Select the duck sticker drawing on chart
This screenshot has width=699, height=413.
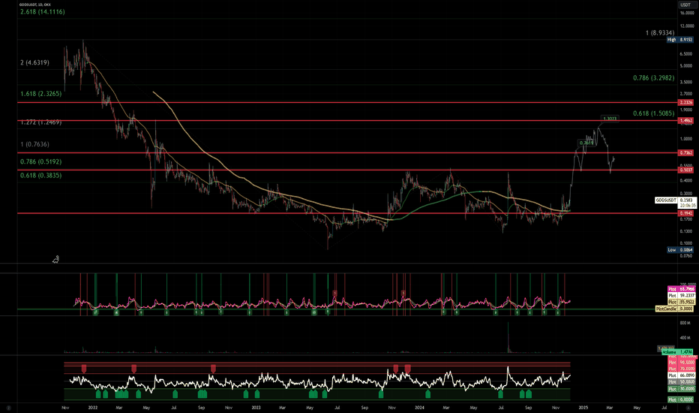coord(55,259)
